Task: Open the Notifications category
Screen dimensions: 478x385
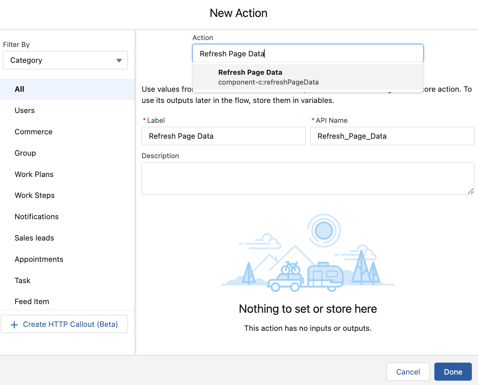Action: [36, 216]
